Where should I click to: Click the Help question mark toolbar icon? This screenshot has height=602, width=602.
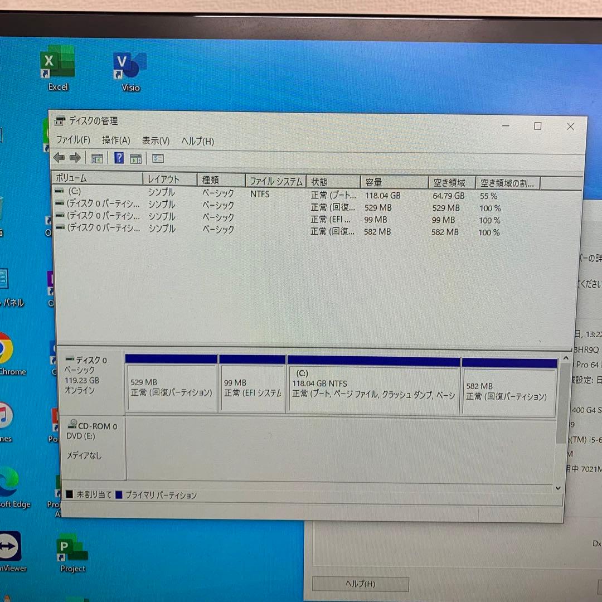119,158
